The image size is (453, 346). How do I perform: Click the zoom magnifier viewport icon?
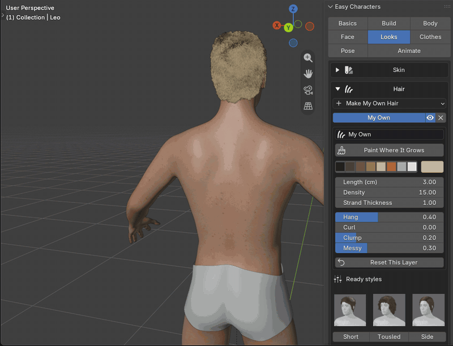pos(308,58)
